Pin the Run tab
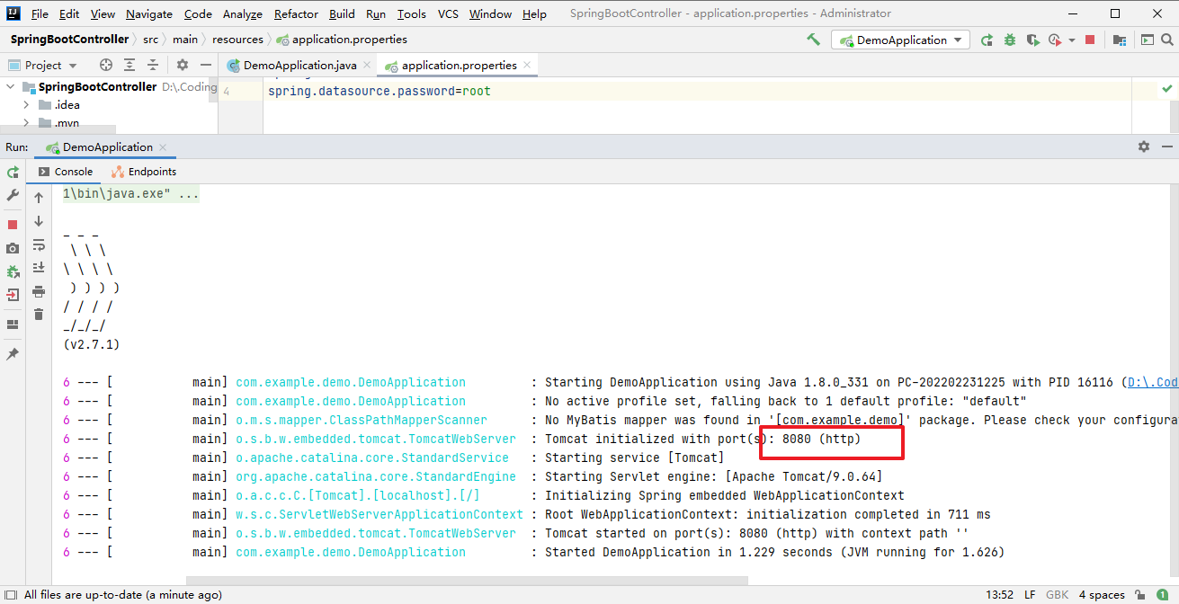Screen dimensions: 1179x604 [13, 354]
